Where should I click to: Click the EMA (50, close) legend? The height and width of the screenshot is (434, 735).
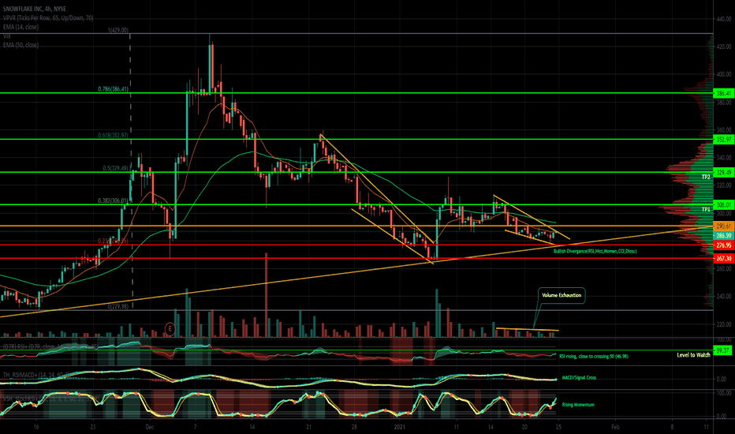click(x=21, y=45)
